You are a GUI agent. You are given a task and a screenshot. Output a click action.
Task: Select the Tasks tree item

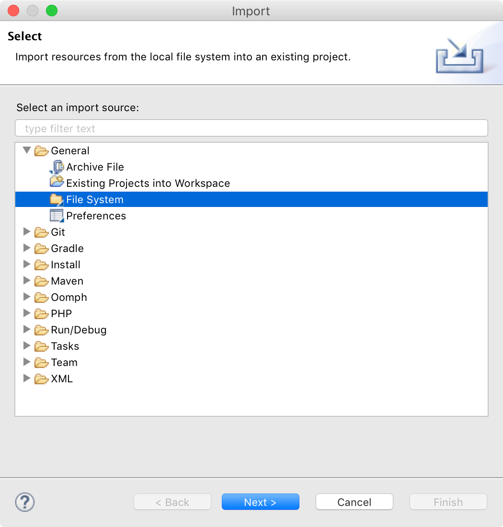(65, 346)
